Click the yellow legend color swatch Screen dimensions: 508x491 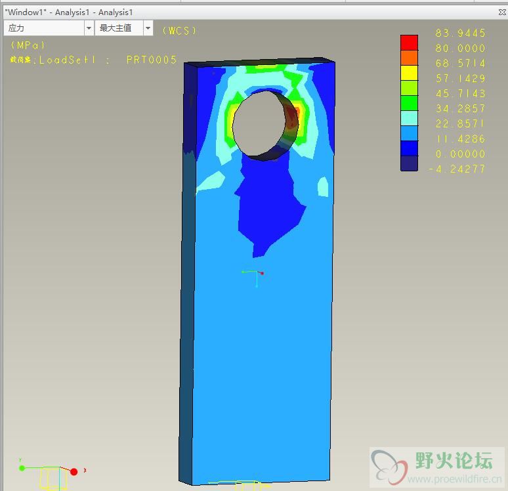coord(409,73)
